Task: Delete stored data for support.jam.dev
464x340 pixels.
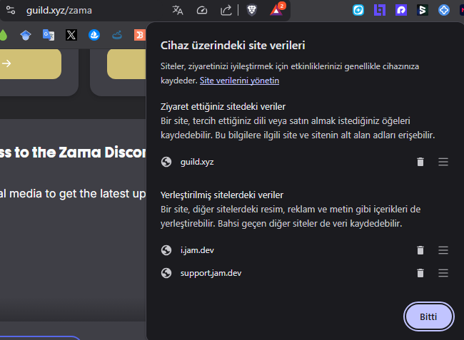Action: pyautogui.click(x=420, y=273)
